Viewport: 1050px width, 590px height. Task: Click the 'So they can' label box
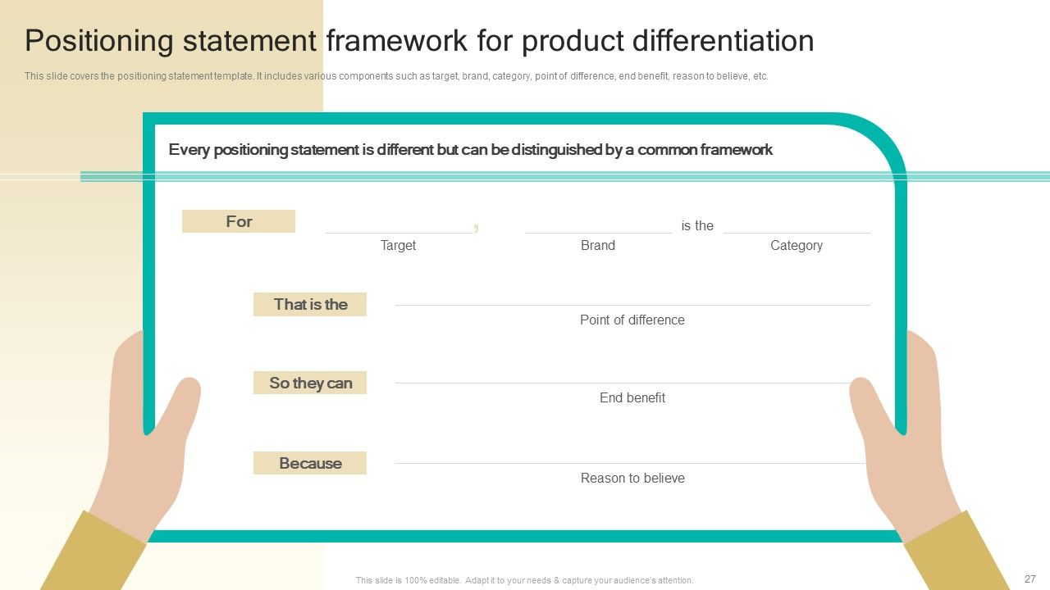click(310, 383)
